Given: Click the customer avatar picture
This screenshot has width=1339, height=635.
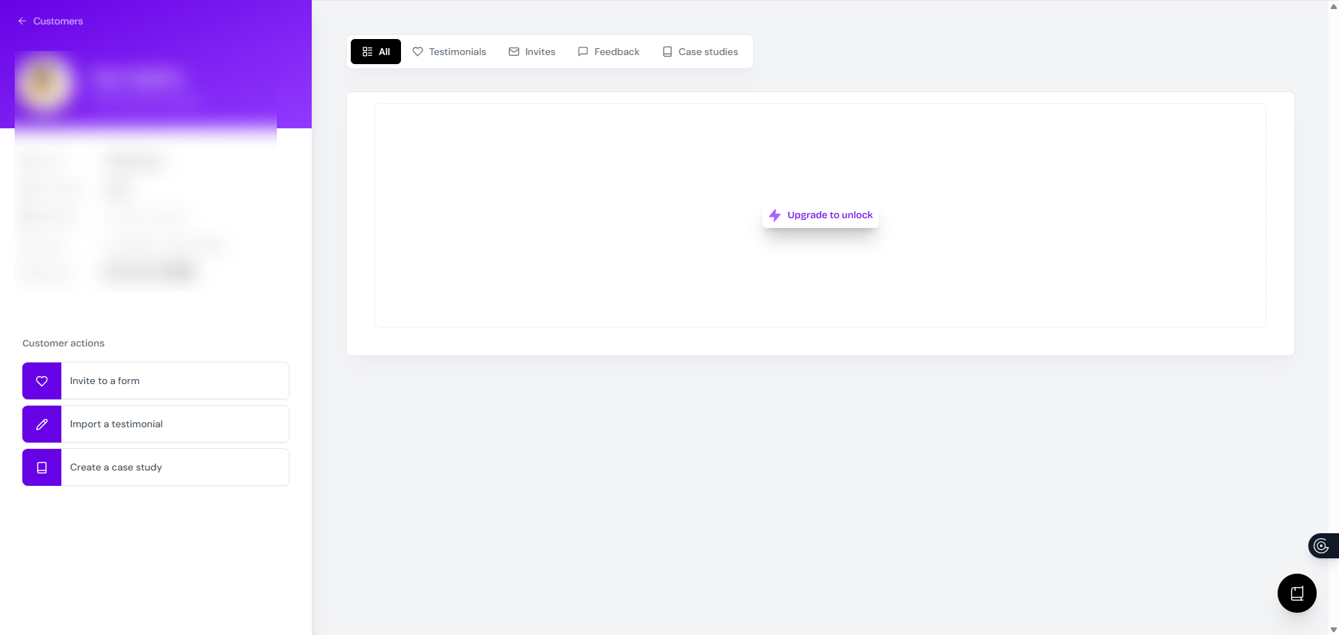Looking at the screenshot, I should coord(45,83).
